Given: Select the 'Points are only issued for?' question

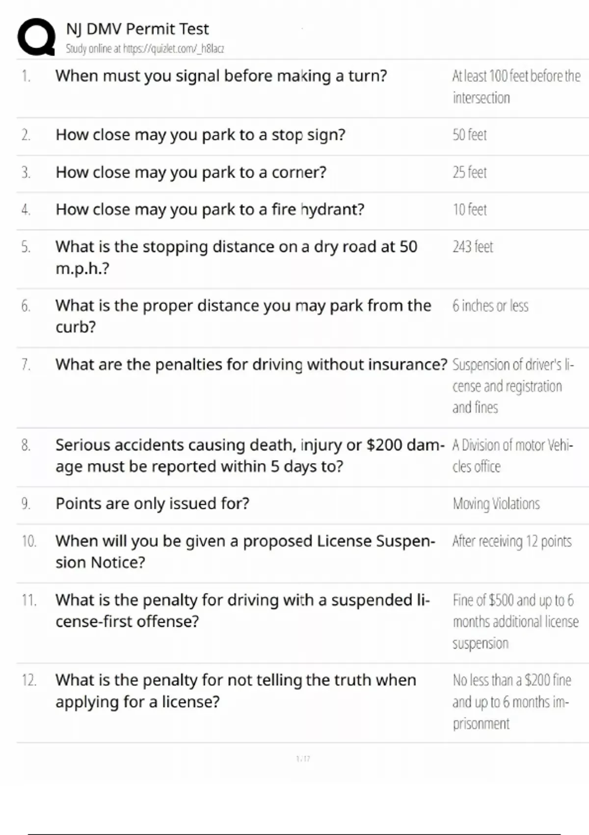Looking at the screenshot, I should [152, 503].
